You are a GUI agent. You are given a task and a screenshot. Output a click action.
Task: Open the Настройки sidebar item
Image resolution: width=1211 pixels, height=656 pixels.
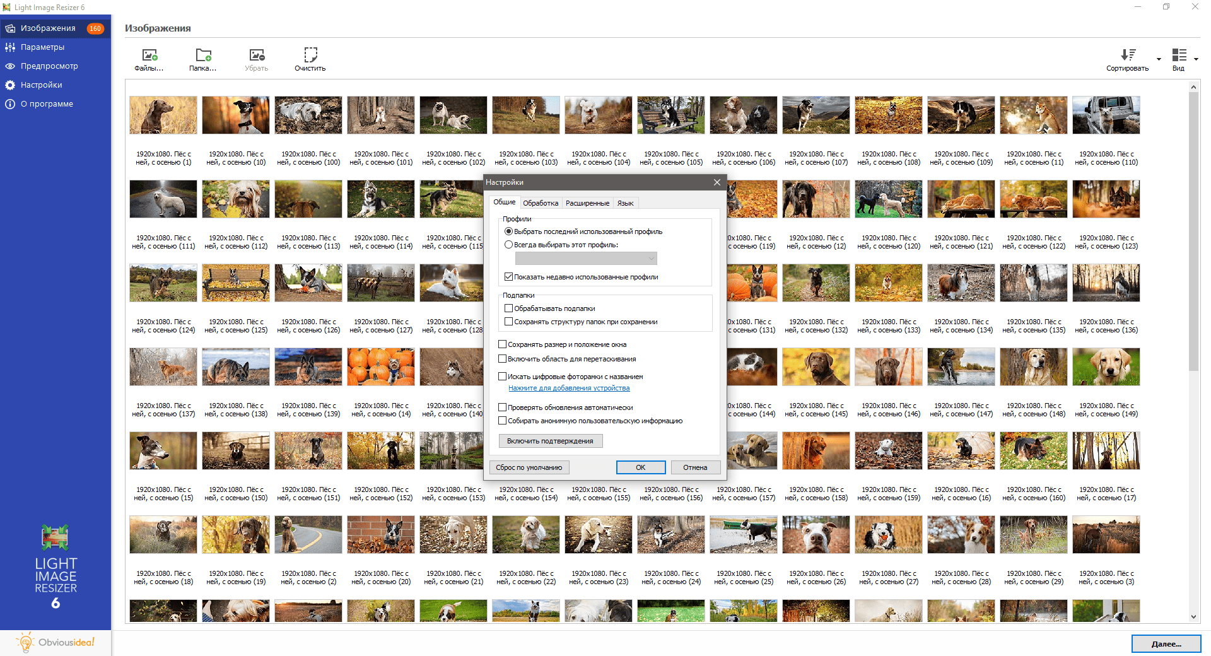tap(56, 85)
